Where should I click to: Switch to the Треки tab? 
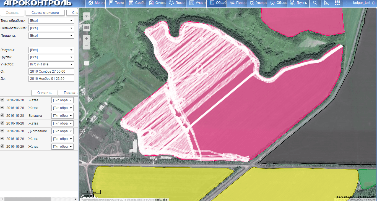click(x=116, y=3)
